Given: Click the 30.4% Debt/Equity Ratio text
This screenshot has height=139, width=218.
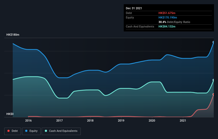Looking at the screenshot, I should (174, 22).
